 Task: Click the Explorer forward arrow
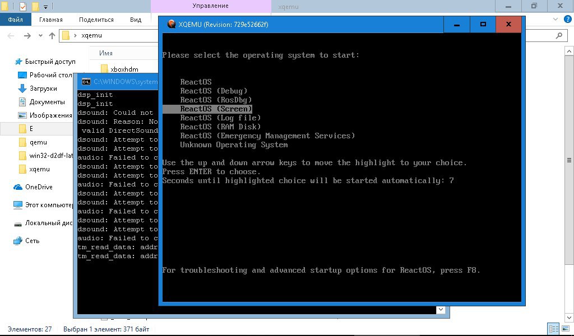tap(27, 35)
